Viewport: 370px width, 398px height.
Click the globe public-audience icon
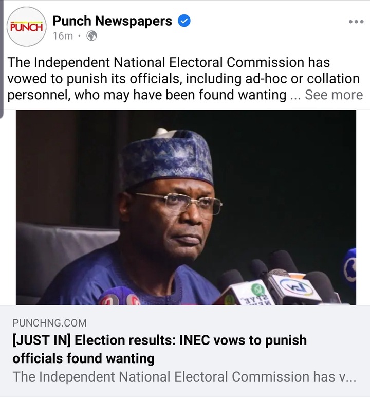pyautogui.click(x=91, y=36)
